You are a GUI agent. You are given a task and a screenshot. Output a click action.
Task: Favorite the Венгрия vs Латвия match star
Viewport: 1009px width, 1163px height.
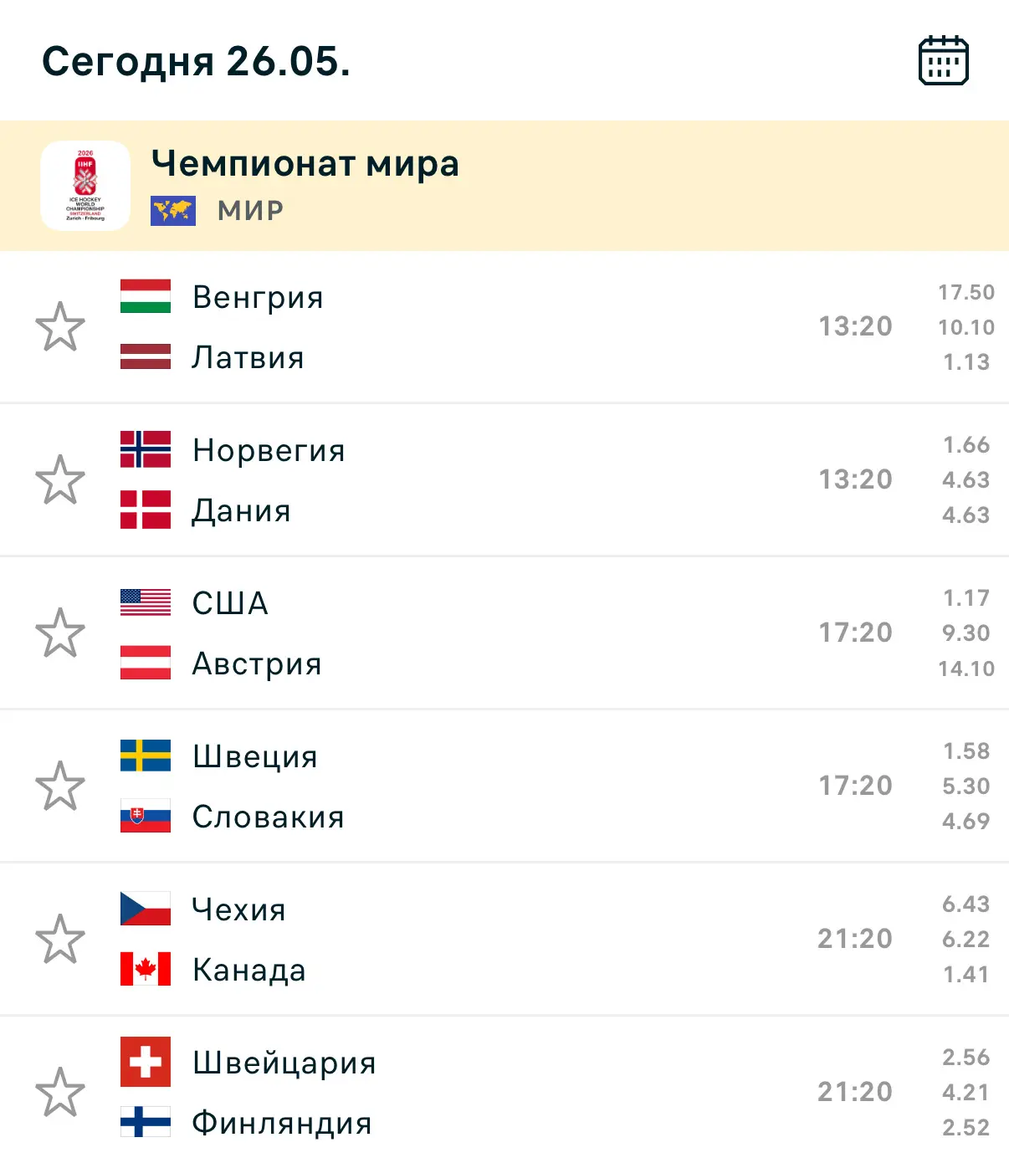[x=60, y=326]
